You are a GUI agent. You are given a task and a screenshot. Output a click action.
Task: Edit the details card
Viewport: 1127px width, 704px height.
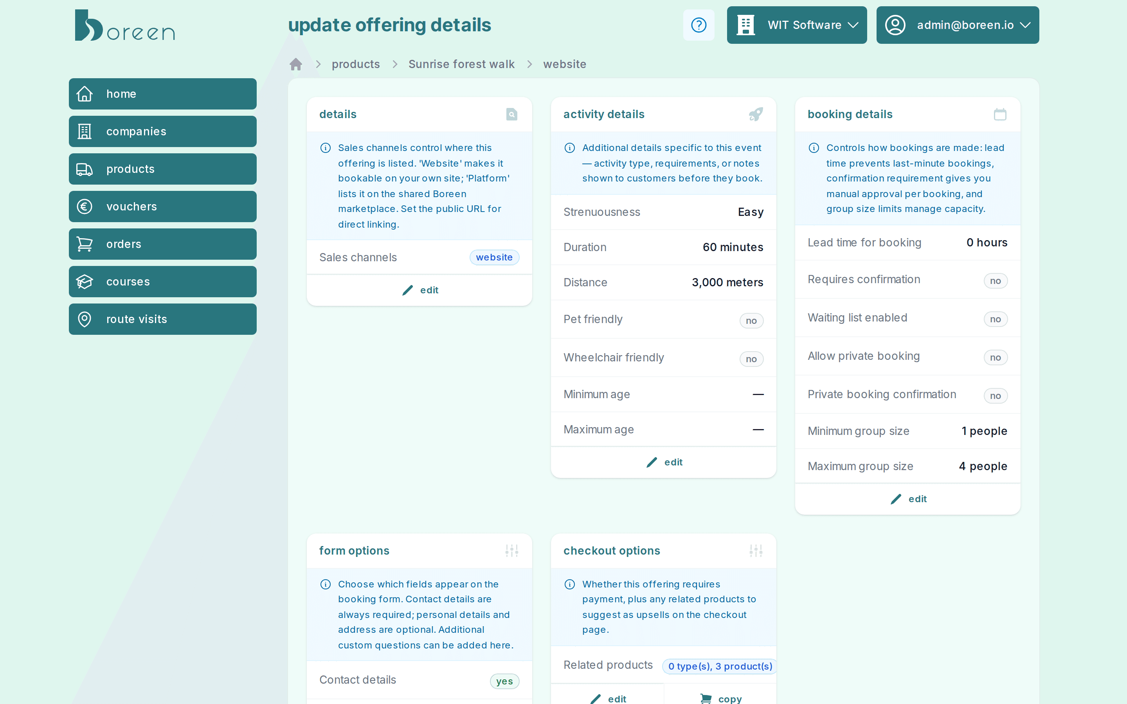[x=419, y=290]
